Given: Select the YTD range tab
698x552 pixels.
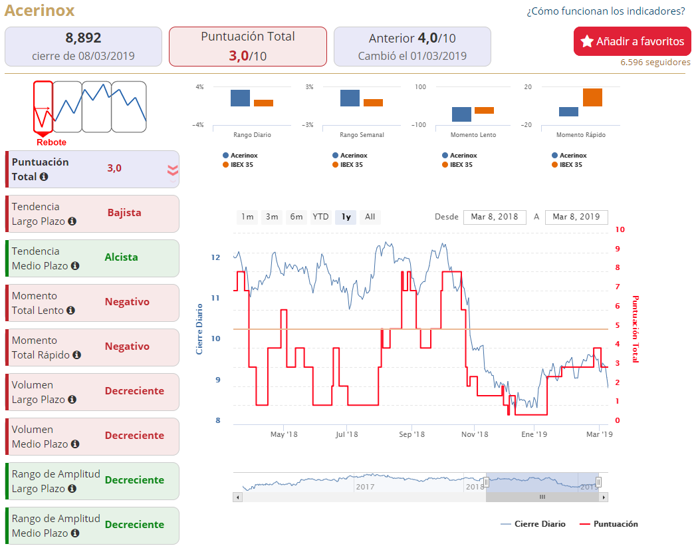Looking at the screenshot, I should pos(320,217).
